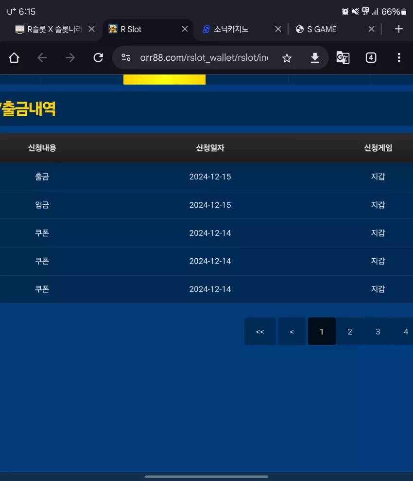
Task: Open the three-dot browser menu
Action: (399, 58)
